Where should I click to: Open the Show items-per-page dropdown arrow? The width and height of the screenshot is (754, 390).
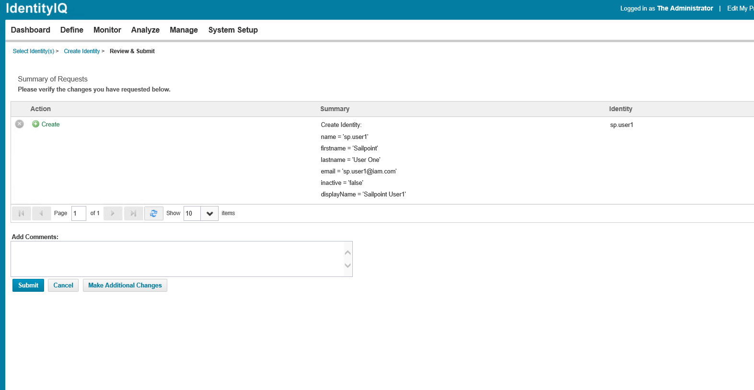[x=209, y=213]
